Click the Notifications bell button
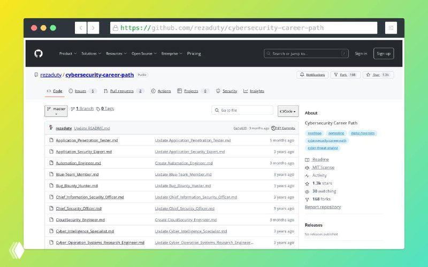The height and width of the screenshot is (267, 428). [x=312, y=75]
